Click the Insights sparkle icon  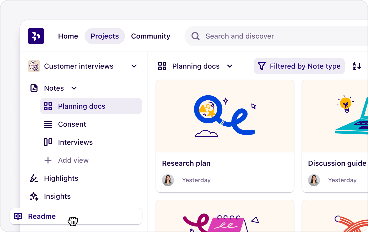(x=34, y=196)
